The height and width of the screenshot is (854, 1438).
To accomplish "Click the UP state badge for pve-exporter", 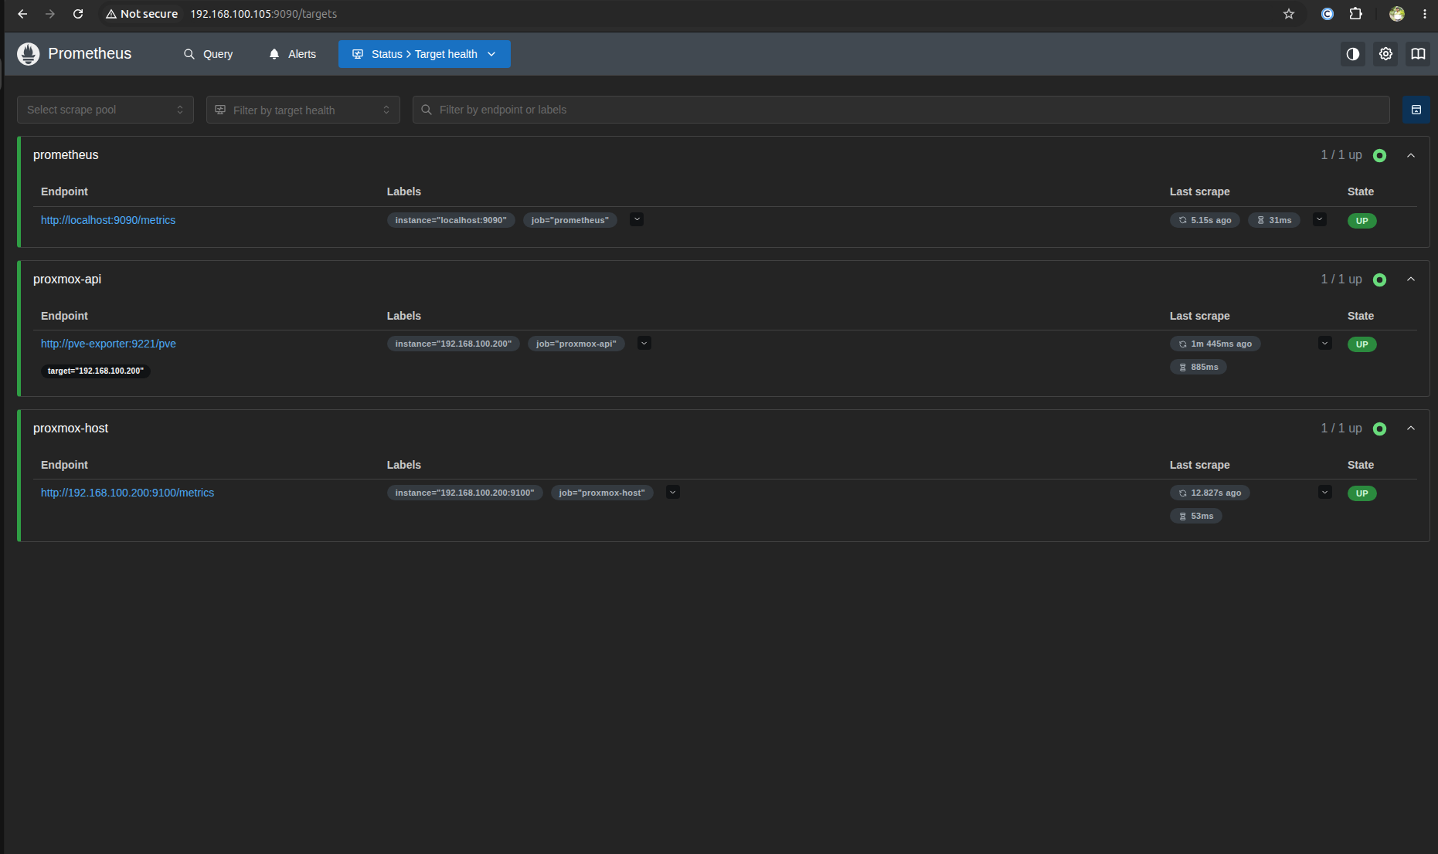I will [1362, 344].
